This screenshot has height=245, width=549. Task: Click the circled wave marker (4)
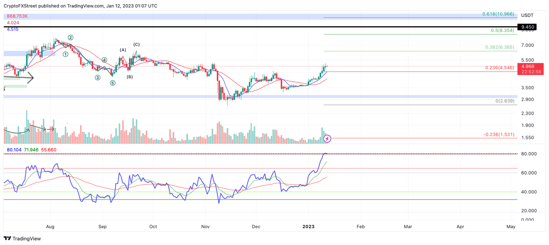[x=104, y=60]
